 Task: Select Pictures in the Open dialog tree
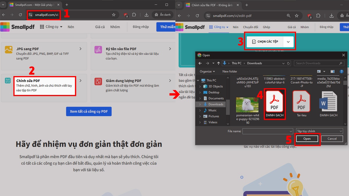click(x=214, y=116)
